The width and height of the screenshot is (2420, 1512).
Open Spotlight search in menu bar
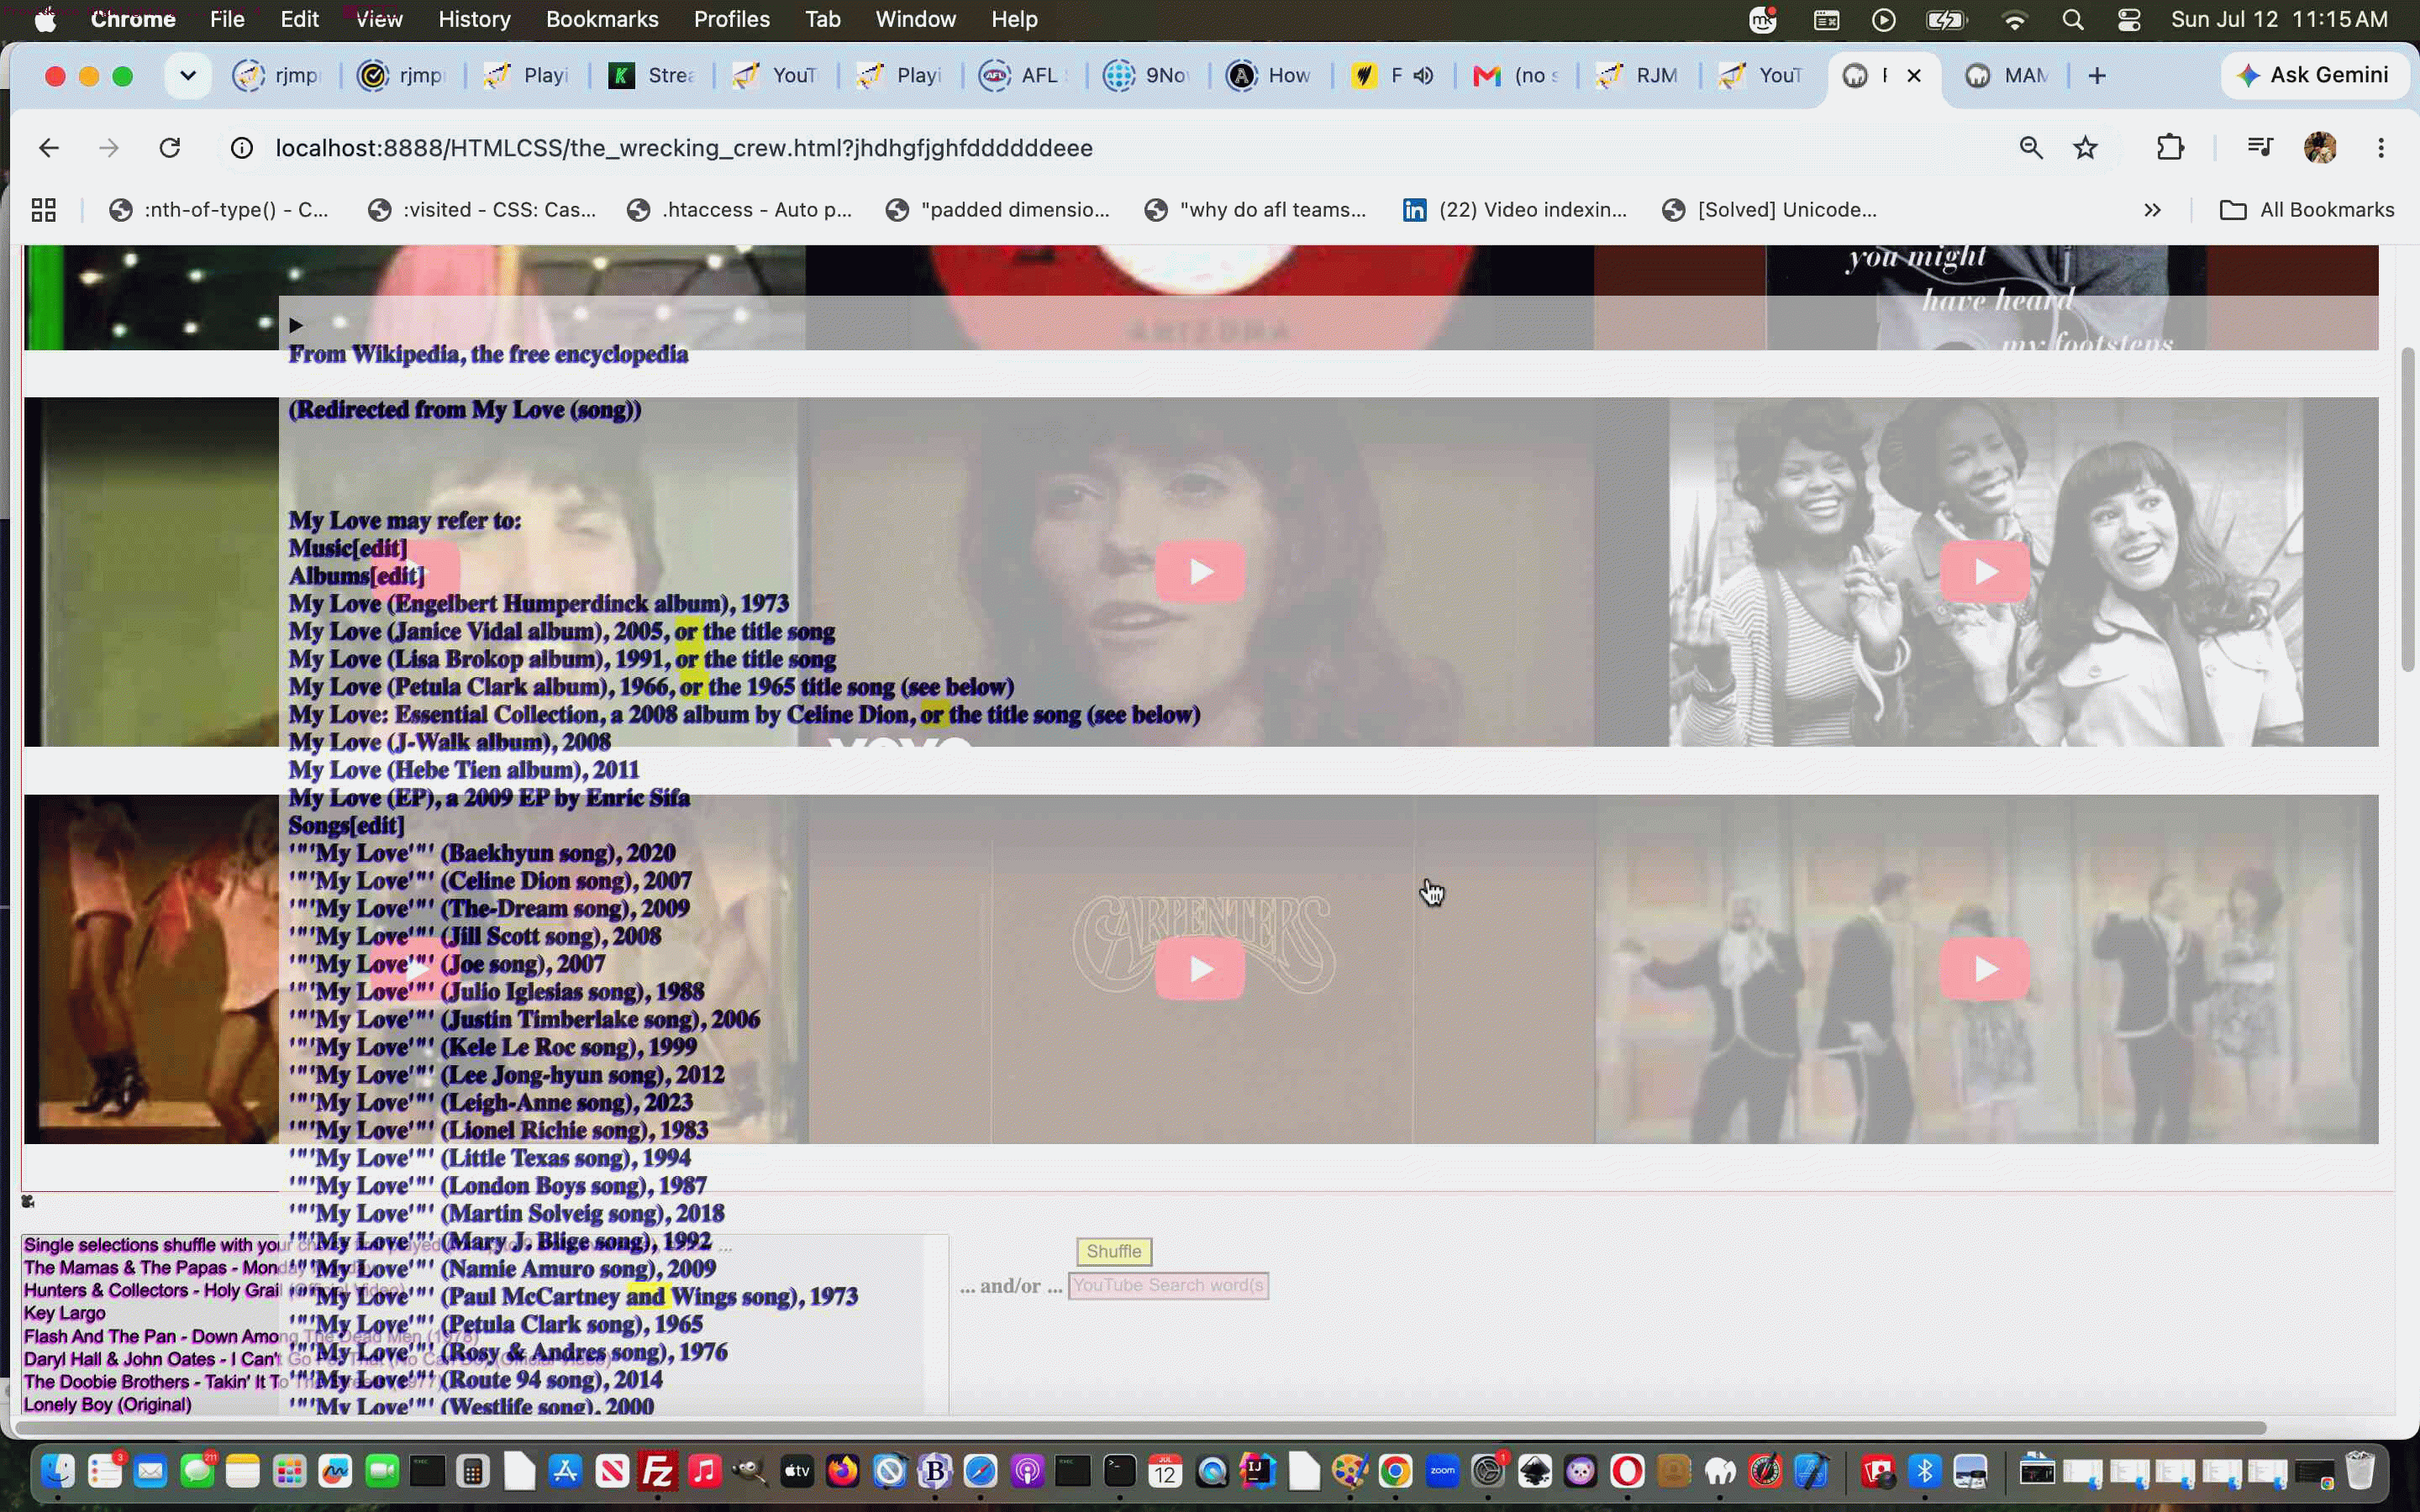pyautogui.click(x=2073, y=19)
